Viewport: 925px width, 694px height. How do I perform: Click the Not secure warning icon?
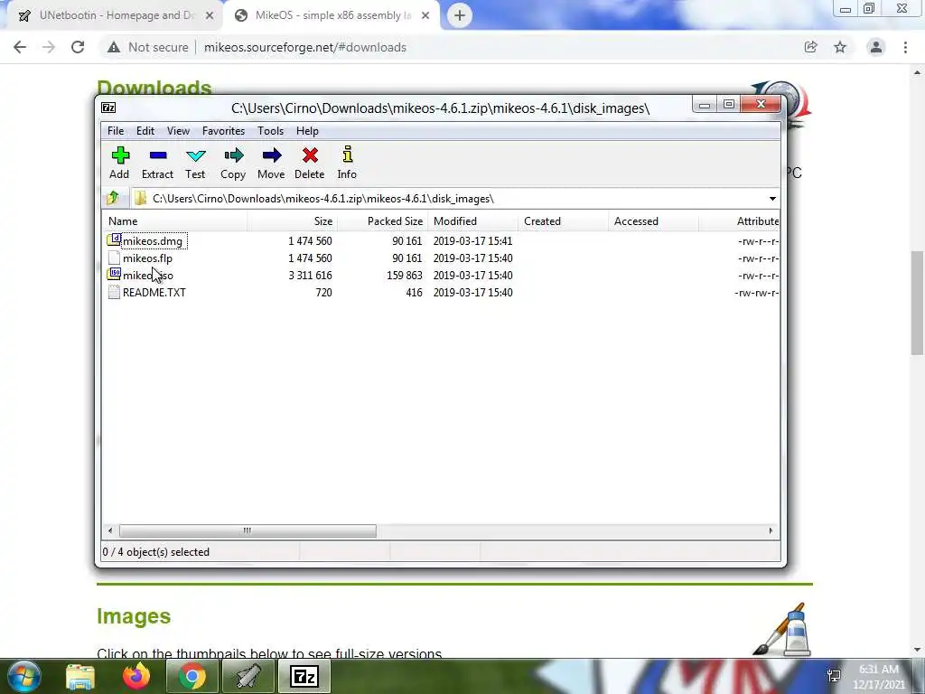point(114,47)
